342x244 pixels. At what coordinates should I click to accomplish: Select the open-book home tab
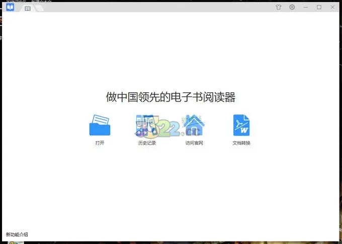pyautogui.click(x=28, y=9)
